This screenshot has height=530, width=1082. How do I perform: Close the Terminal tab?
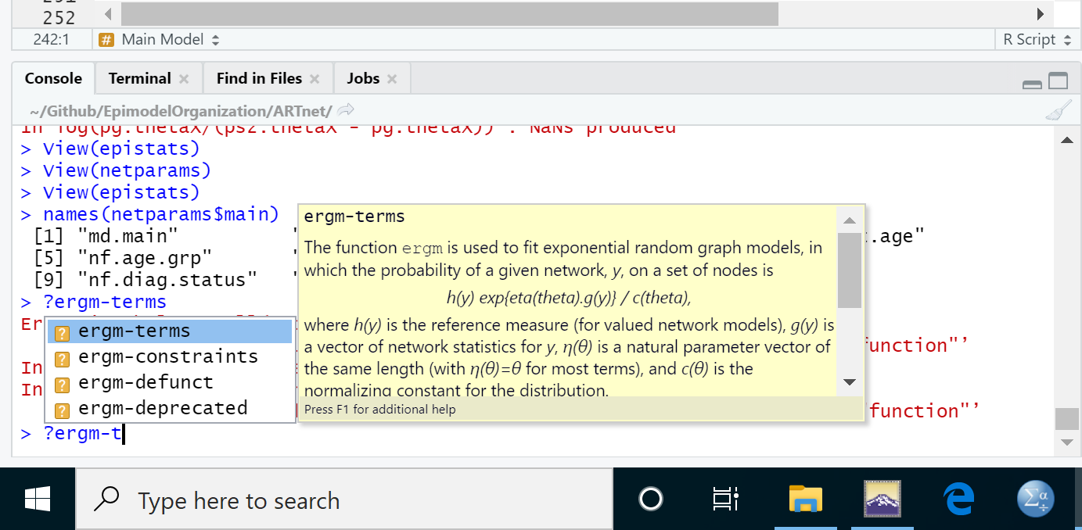click(182, 78)
